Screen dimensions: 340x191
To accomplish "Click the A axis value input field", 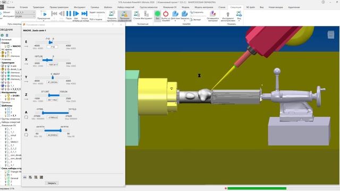I will coord(53,117).
